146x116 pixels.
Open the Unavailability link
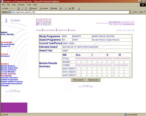click(6, 76)
